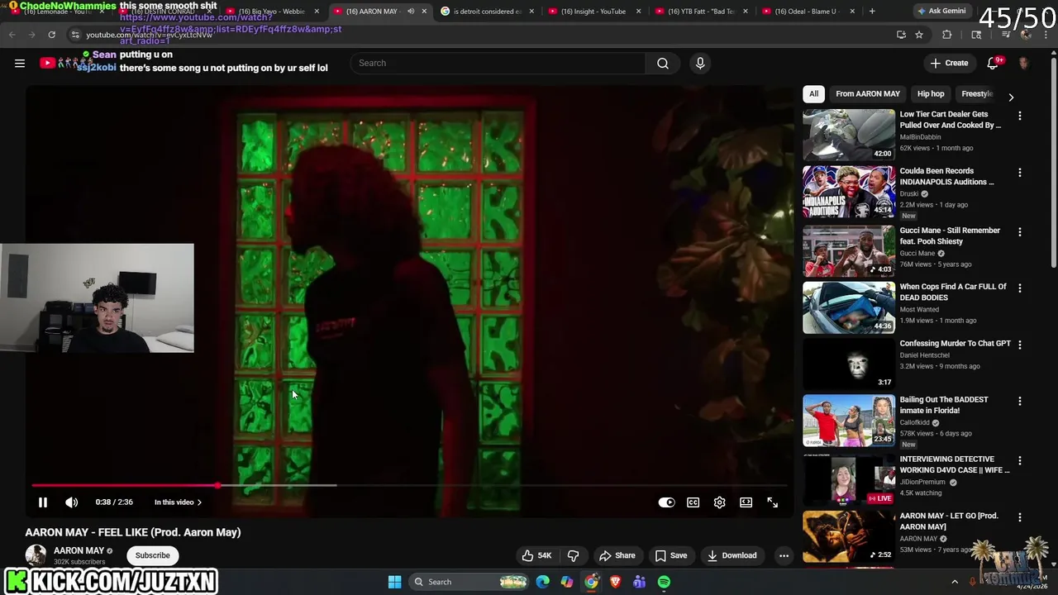The height and width of the screenshot is (595, 1058).
Task: Switch to the Insight - YouTube tab
Action: point(593,12)
